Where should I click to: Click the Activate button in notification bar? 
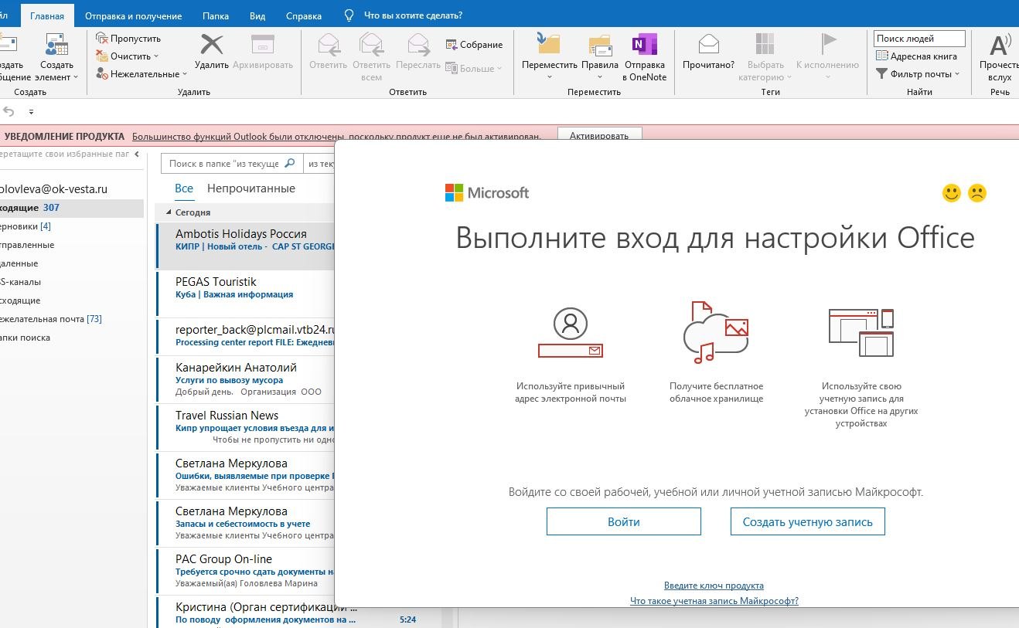599,136
